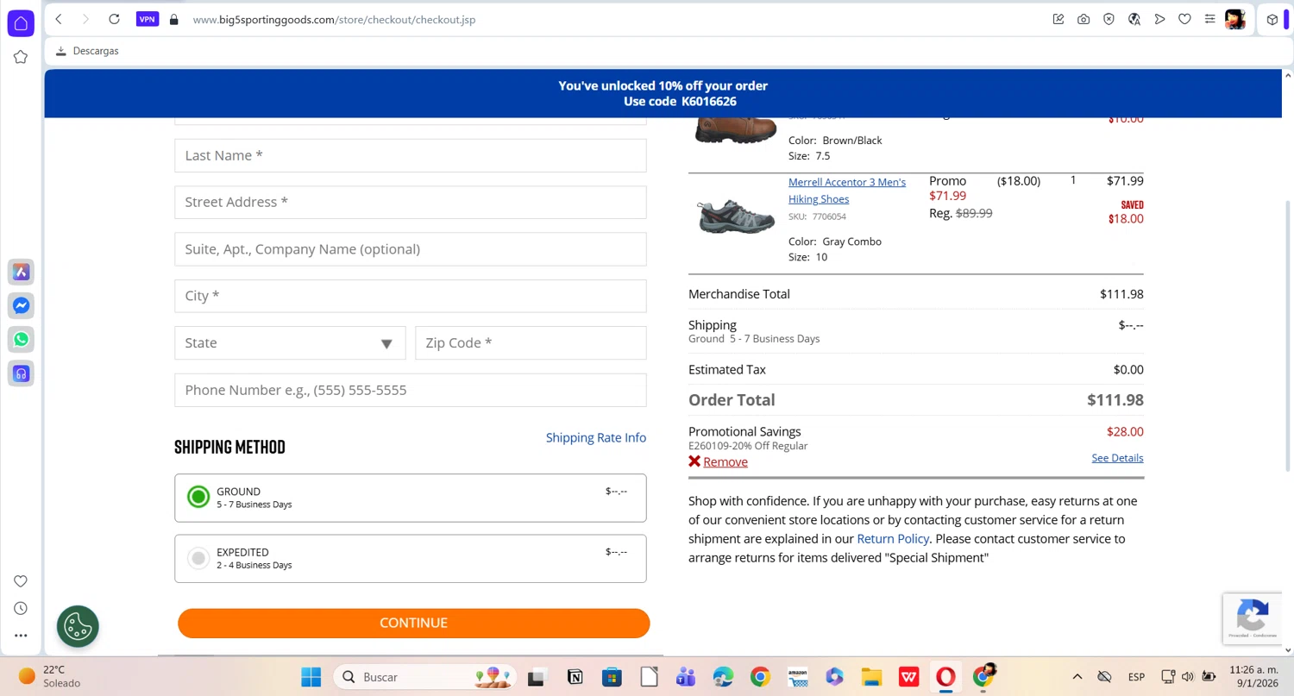Viewport: 1294px width, 696px height.
Task: Open the history clock icon in sidebar
Action: [21, 608]
